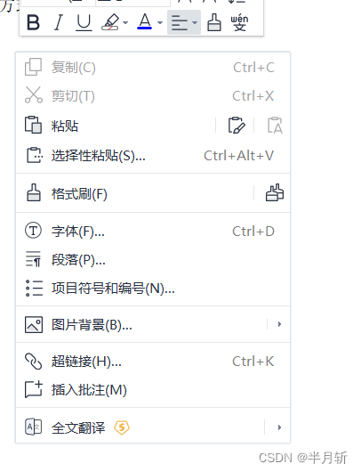This screenshot has width=361, height=472.
Task: Click format painter icon in mini toolbar
Action: click(214, 22)
